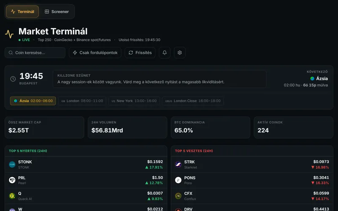Click the CFX Conflux coin logo

[x=178, y=196]
